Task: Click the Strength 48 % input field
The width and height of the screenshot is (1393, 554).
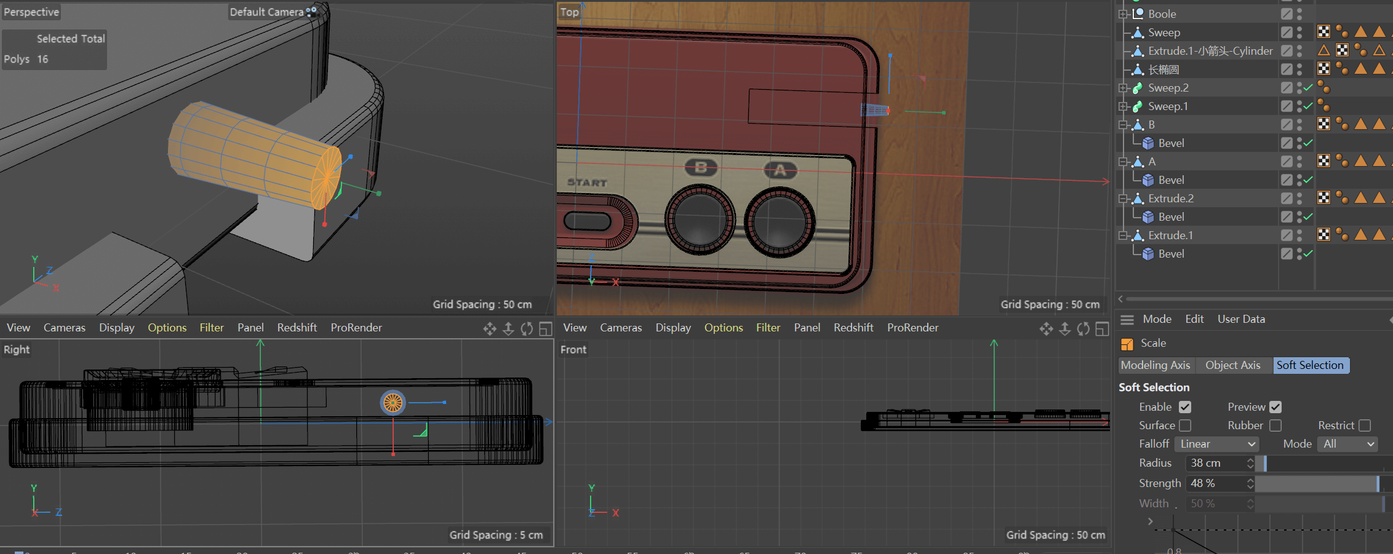Action: (1216, 484)
